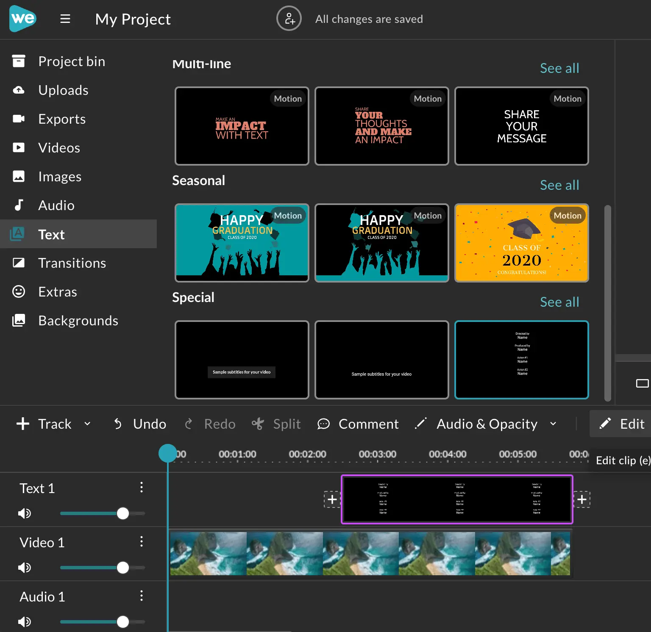
Task: Click the Split scissors tool
Action: point(276,424)
